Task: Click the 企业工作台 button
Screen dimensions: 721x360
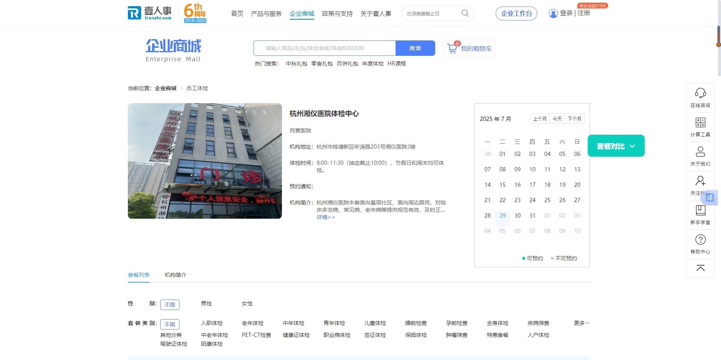Action: [x=516, y=13]
